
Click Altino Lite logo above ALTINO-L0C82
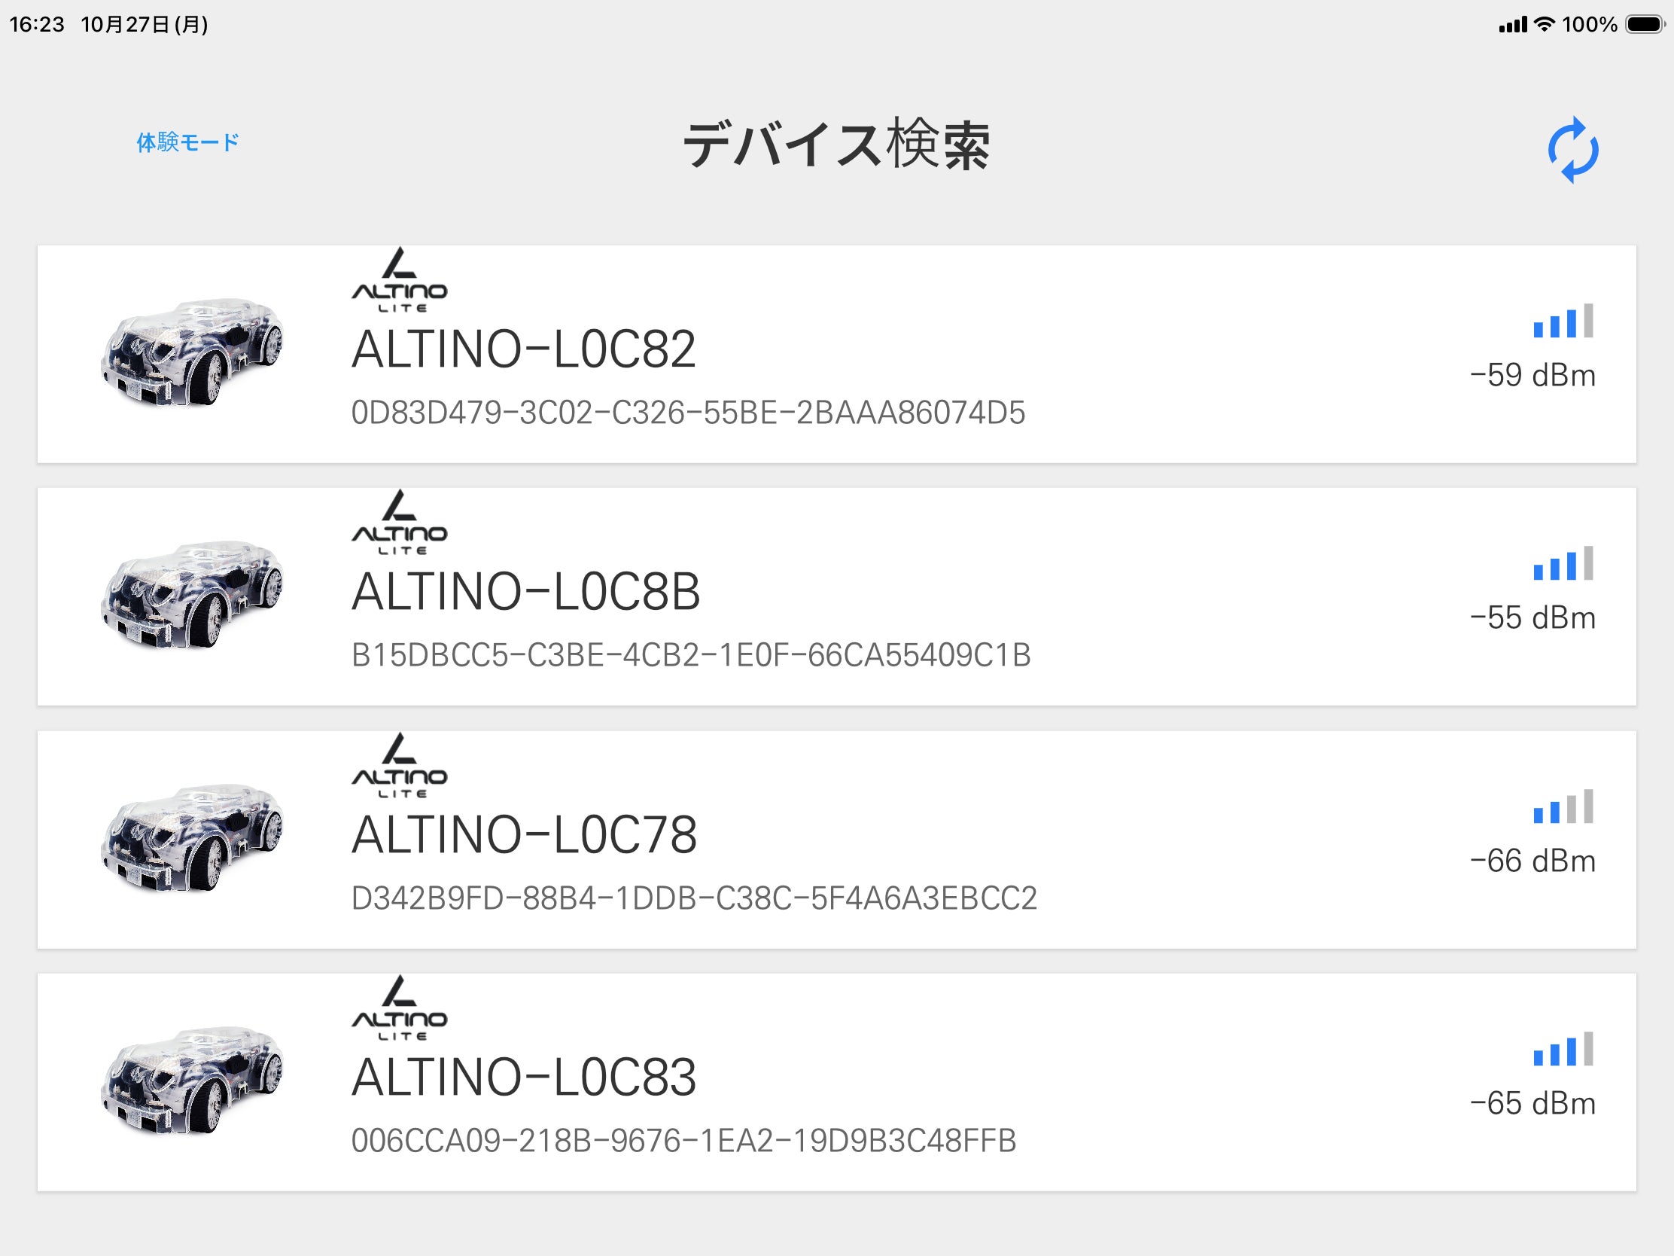tap(400, 281)
